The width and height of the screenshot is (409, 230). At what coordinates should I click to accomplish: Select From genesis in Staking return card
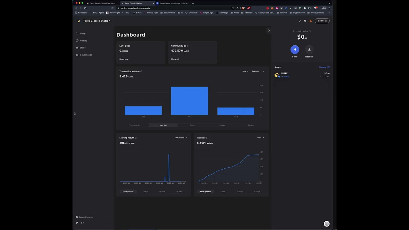[x=128, y=192]
